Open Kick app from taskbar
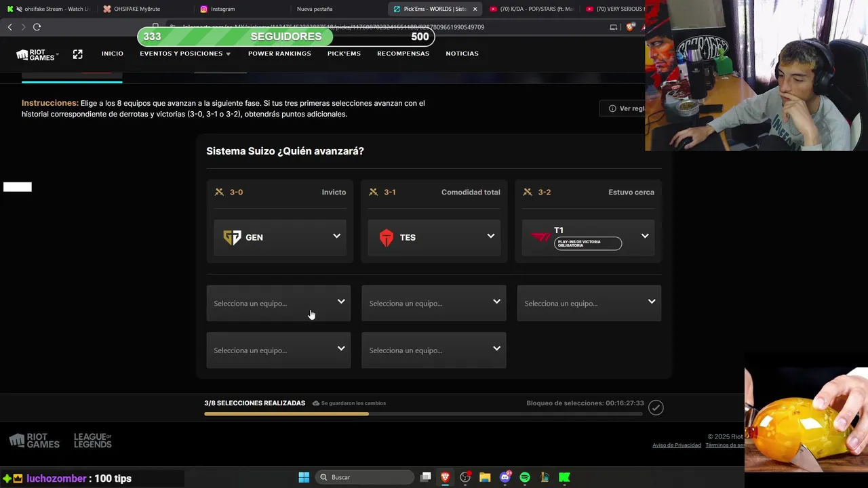 point(564,477)
